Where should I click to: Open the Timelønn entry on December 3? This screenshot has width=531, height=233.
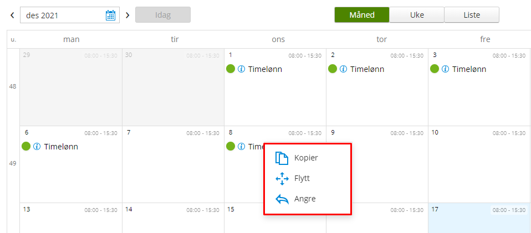469,69
